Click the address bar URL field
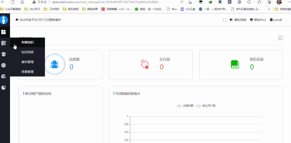 click(105, 2)
